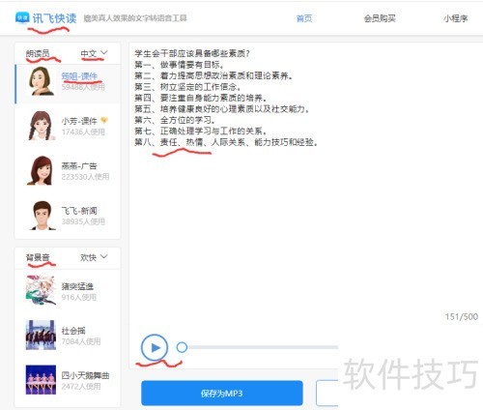Screen dimensions: 483x410
Task: Click the 7084人使用 usage count
Action: click(x=81, y=341)
